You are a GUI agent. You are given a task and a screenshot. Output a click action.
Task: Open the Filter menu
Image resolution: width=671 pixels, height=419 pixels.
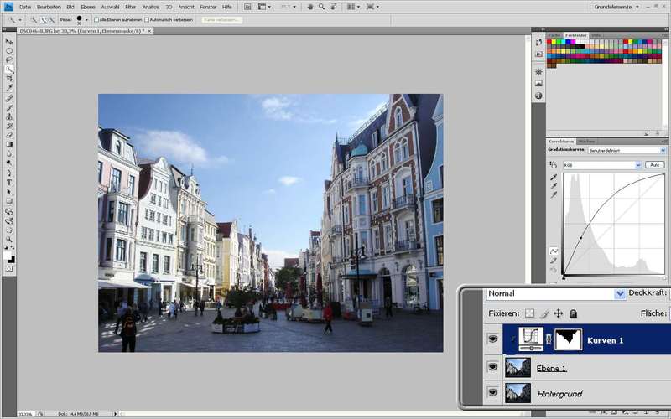pos(130,6)
